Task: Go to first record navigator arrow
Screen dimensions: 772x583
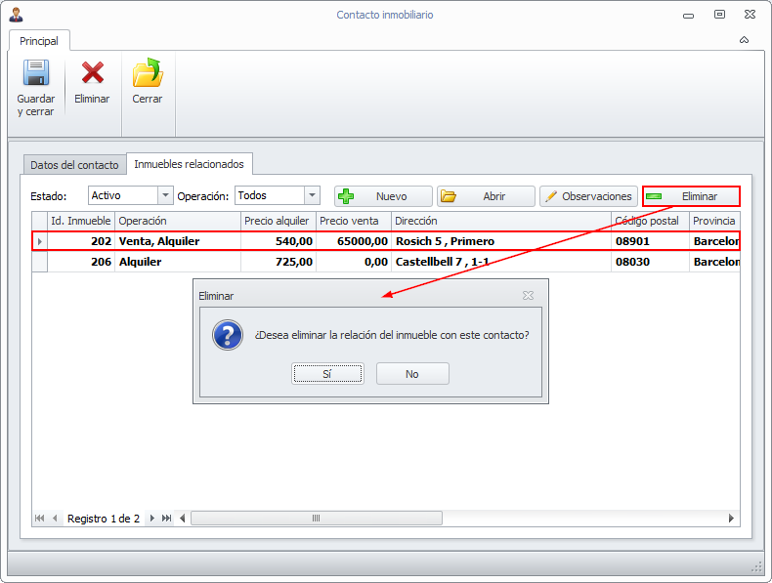Action: 39,518
